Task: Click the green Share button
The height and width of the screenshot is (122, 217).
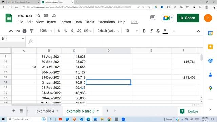Action: 188,18
